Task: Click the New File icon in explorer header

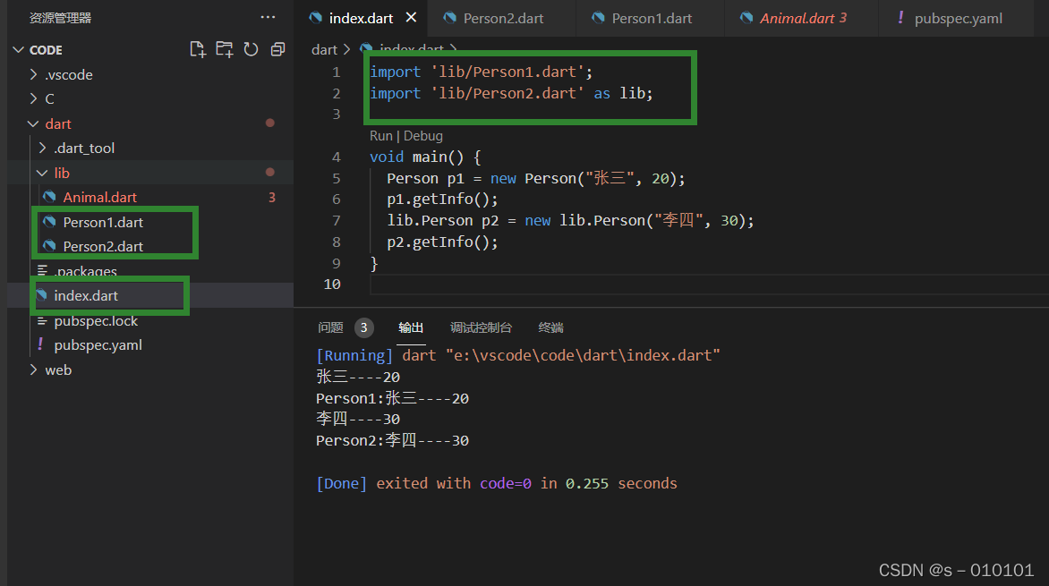Action: click(x=197, y=49)
